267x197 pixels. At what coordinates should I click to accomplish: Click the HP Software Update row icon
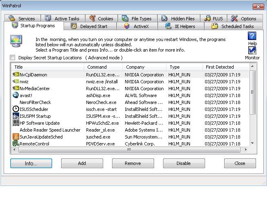click(x=15, y=123)
